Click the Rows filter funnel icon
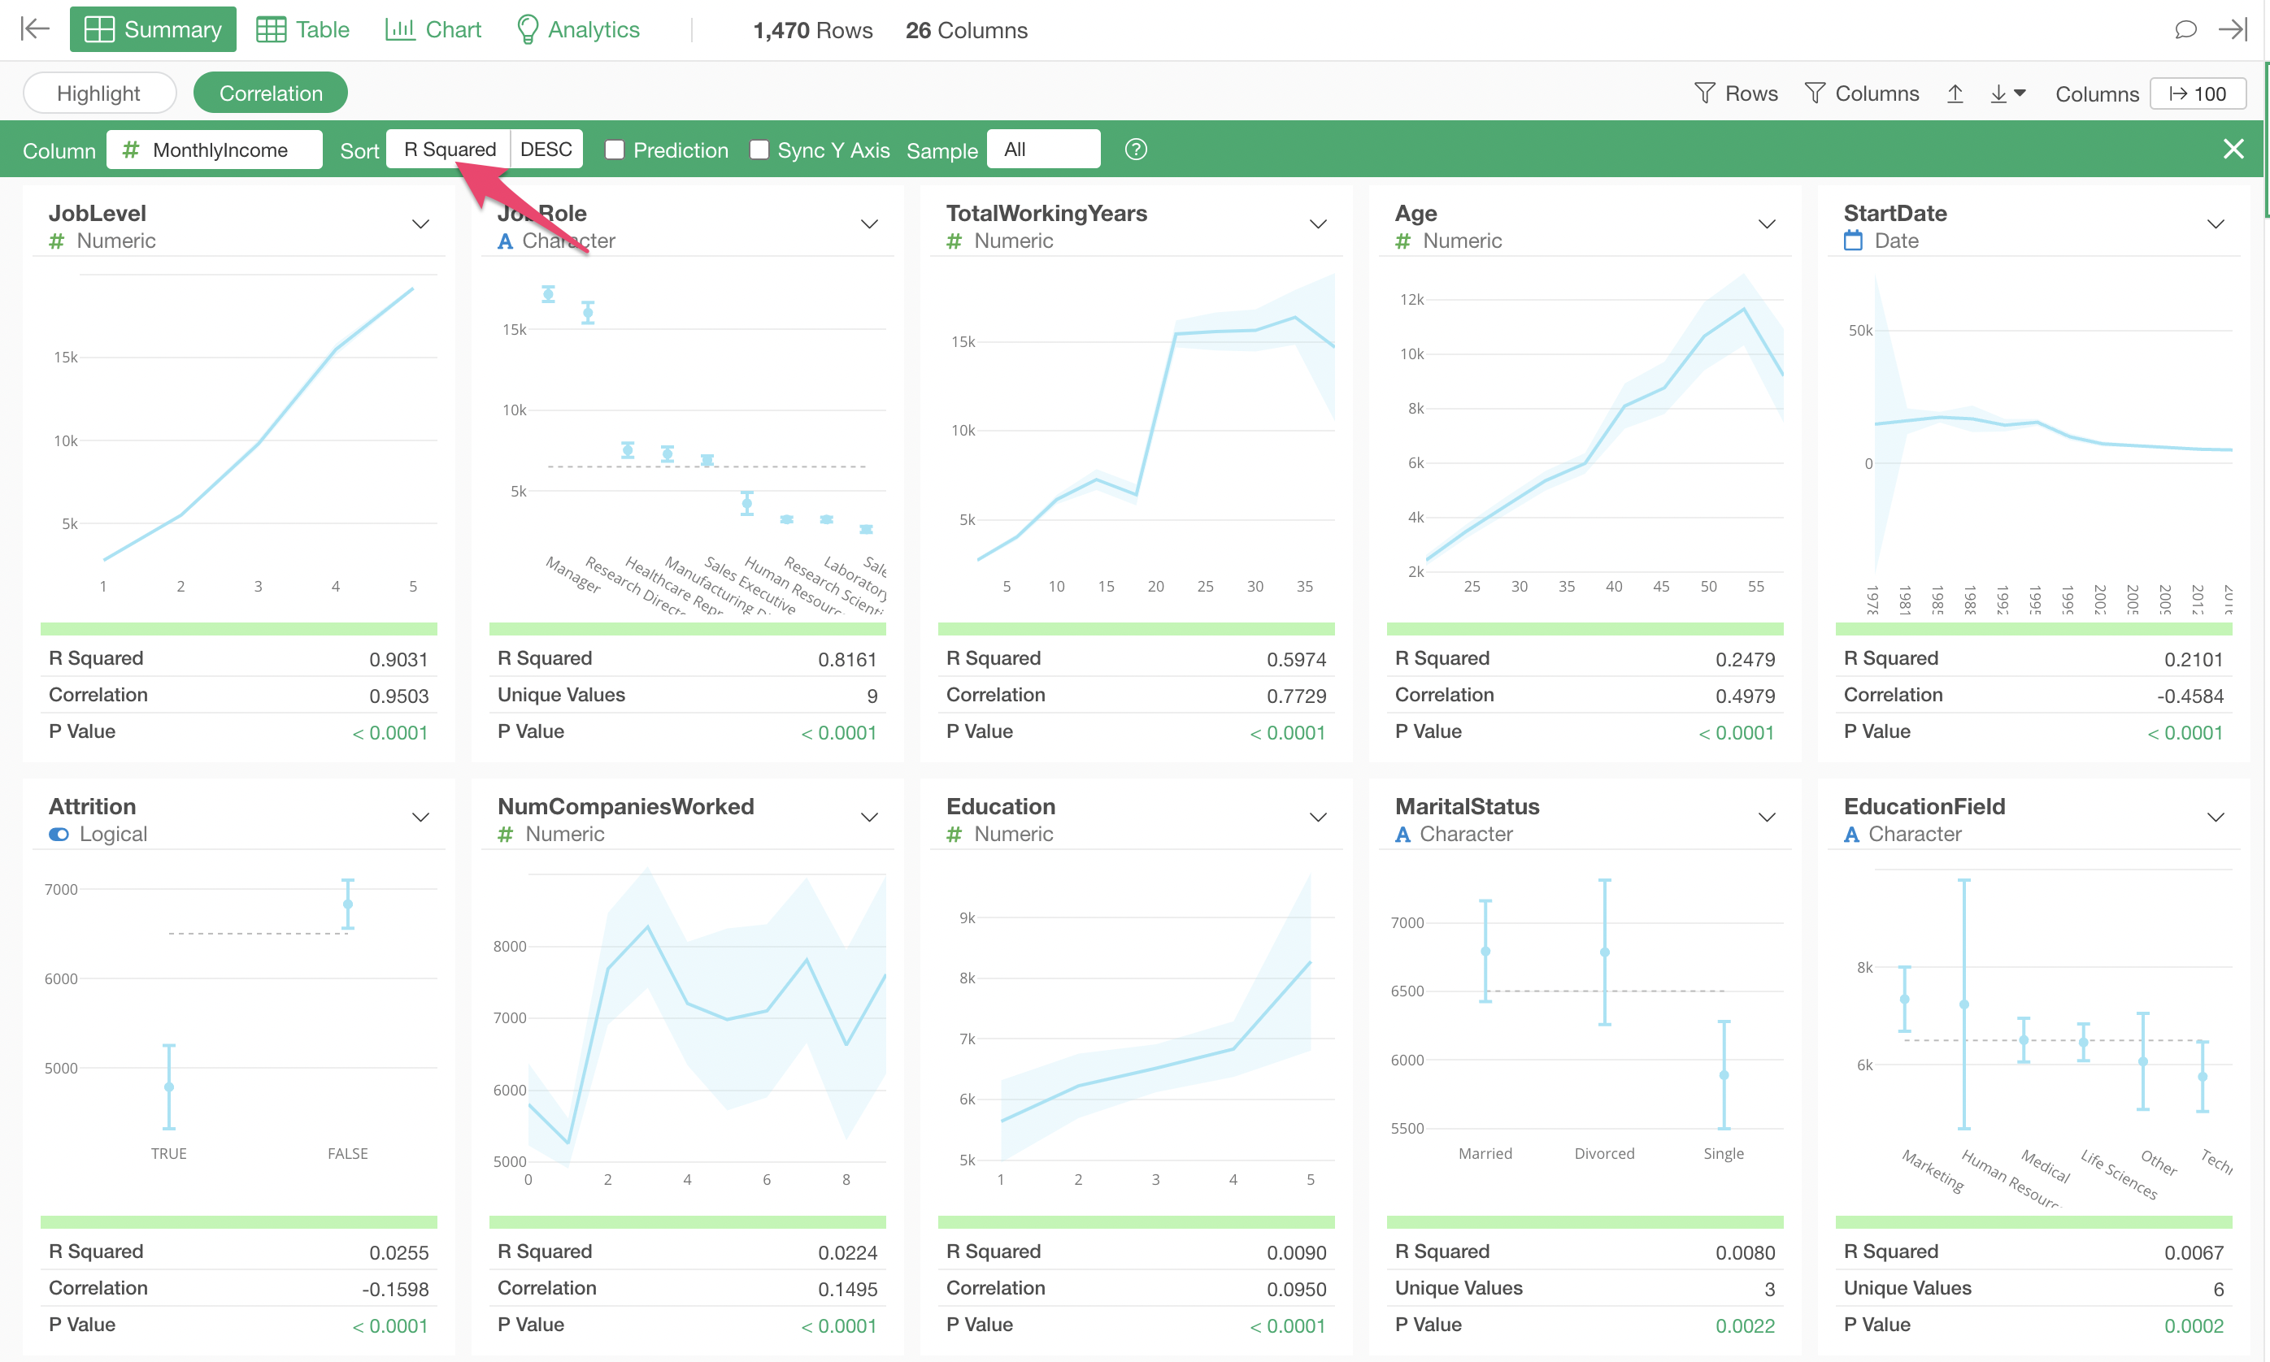The height and width of the screenshot is (1362, 2270). [1704, 93]
